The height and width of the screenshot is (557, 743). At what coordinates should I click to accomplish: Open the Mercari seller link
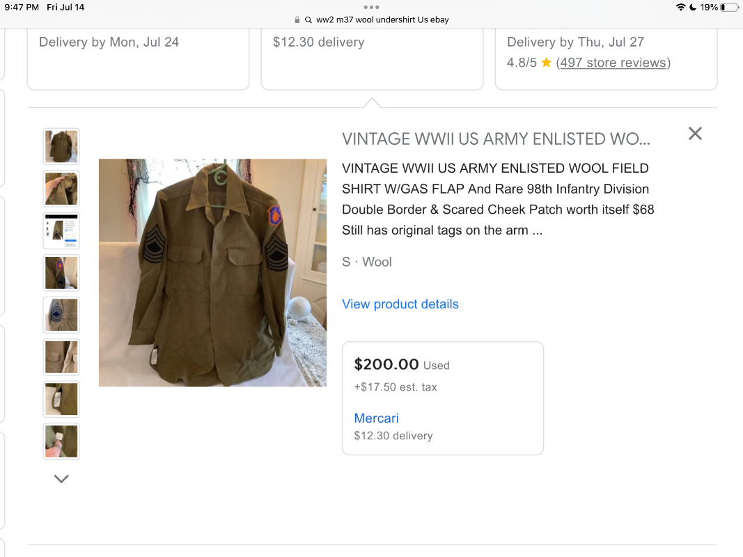tap(376, 418)
